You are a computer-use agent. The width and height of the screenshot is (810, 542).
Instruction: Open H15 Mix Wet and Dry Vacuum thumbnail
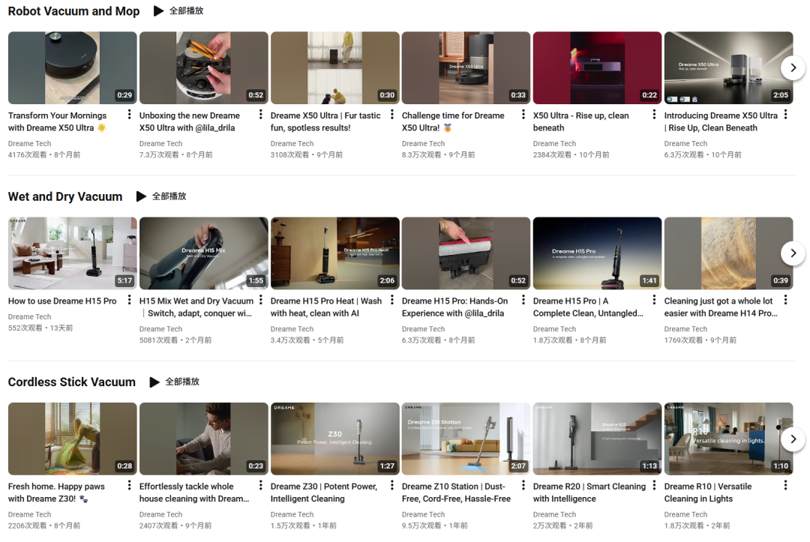(x=203, y=253)
